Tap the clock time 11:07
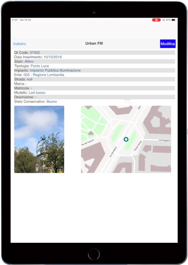 click(x=15, y=20)
